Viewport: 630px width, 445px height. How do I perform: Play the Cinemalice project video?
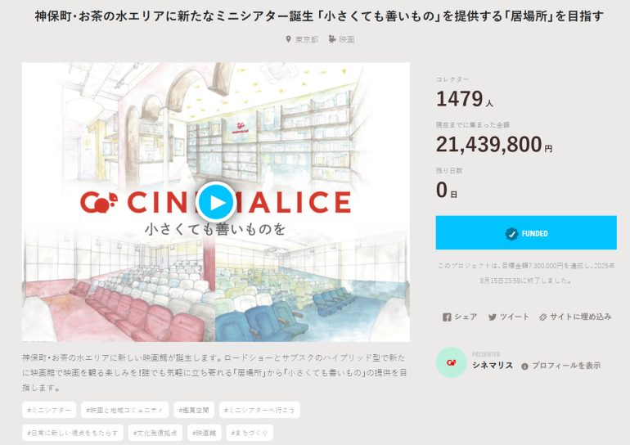tap(216, 201)
